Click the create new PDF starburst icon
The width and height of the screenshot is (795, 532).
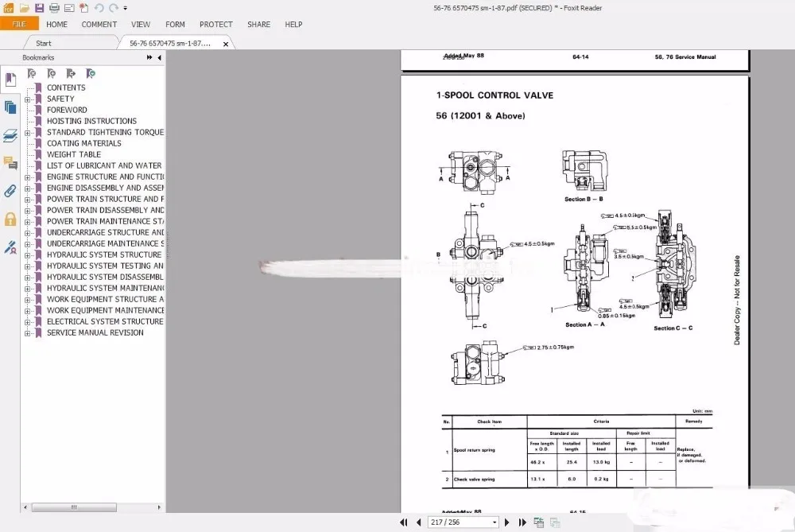click(x=84, y=8)
